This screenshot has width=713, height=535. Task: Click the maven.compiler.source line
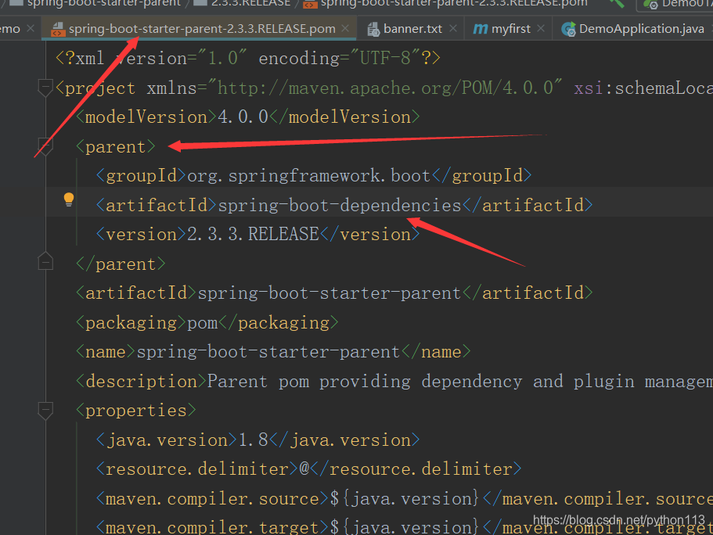pos(405,499)
